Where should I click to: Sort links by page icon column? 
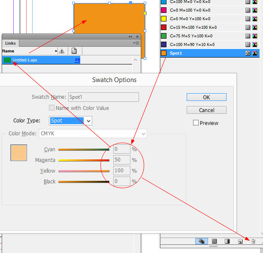(74, 51)
